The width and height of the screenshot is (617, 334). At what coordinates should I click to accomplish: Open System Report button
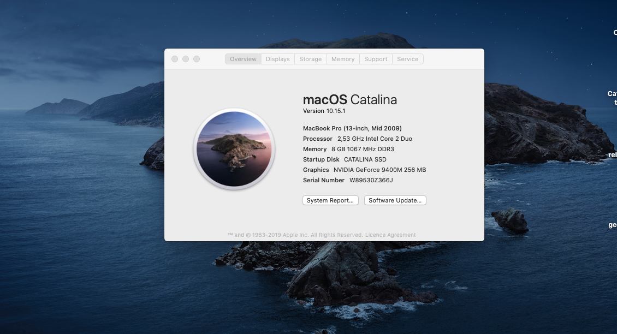pyautogui.click(x=330, y=200)
